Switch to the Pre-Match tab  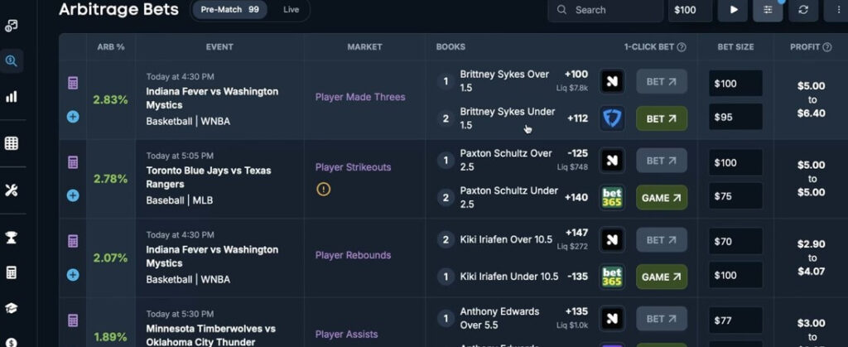point(229,10)
